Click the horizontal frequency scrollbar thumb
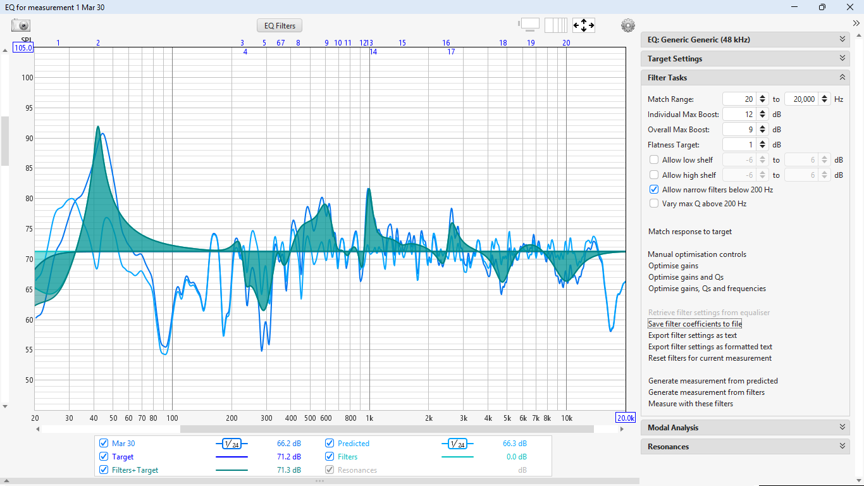 (387, 429)
